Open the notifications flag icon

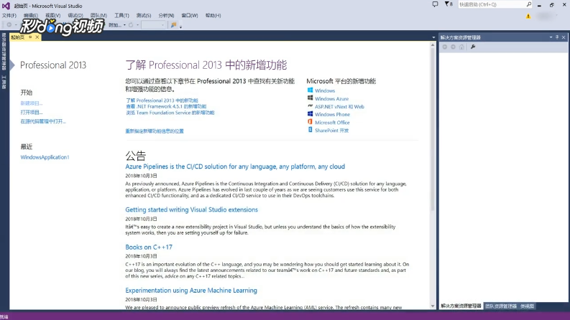(x=447, y=4)
